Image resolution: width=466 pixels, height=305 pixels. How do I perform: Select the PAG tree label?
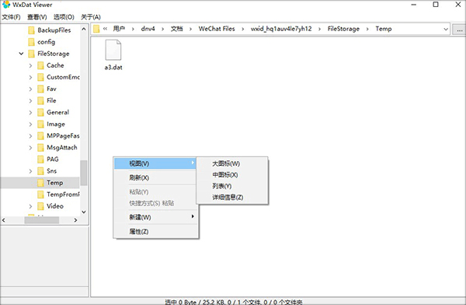coord(53,160)
